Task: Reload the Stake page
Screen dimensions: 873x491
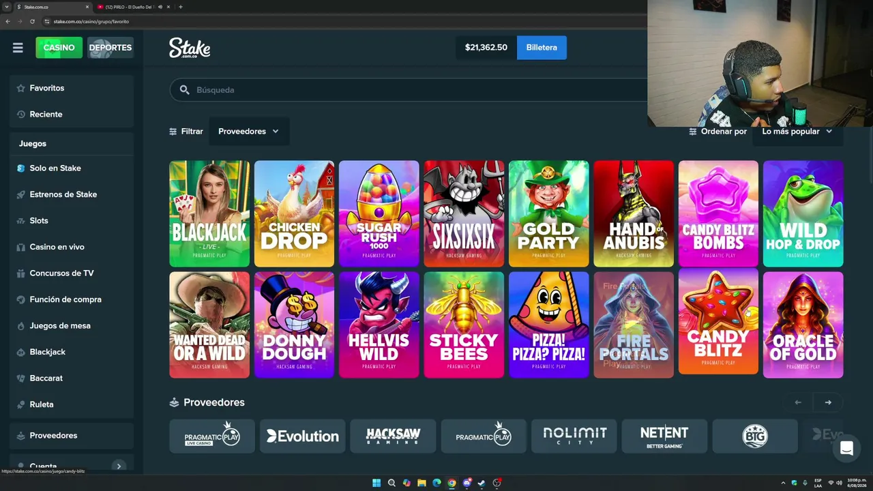Action: (32, 21)
